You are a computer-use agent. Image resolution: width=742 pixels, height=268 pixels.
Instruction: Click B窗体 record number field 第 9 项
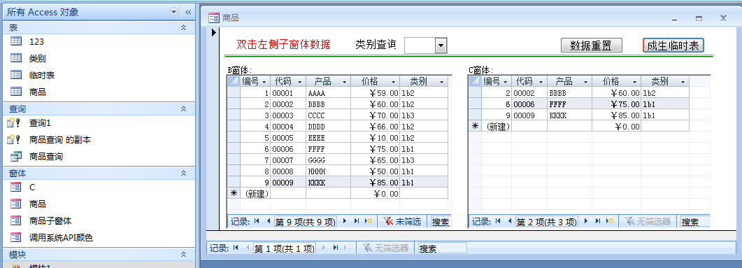[x=305, y=221]
